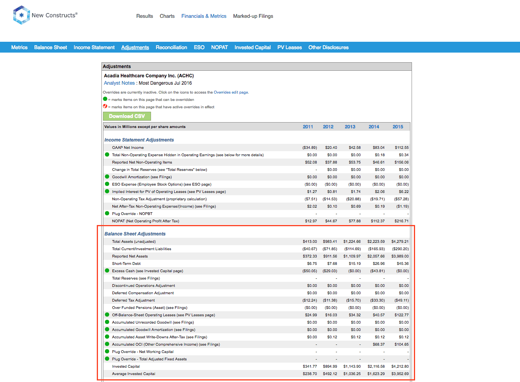
Task: Click green dot beside Plug Override - NOPBT
Action: (107, 213)
